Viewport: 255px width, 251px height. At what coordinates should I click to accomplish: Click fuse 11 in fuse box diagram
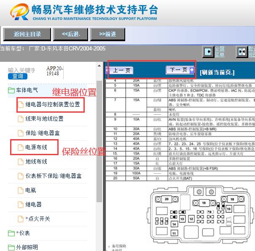[174, 233]
